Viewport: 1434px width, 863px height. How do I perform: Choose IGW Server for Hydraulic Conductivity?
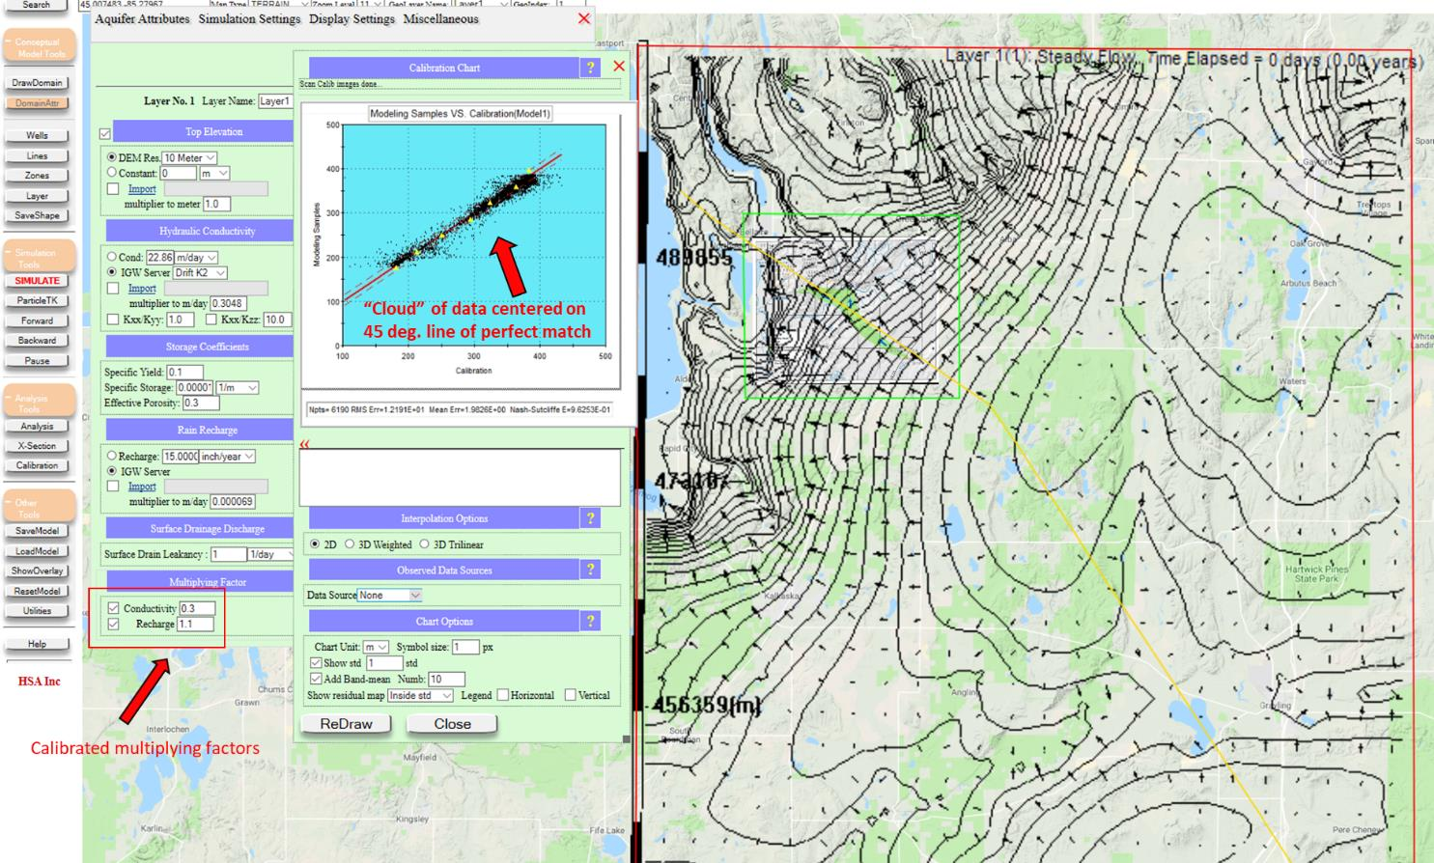[112, 272]
